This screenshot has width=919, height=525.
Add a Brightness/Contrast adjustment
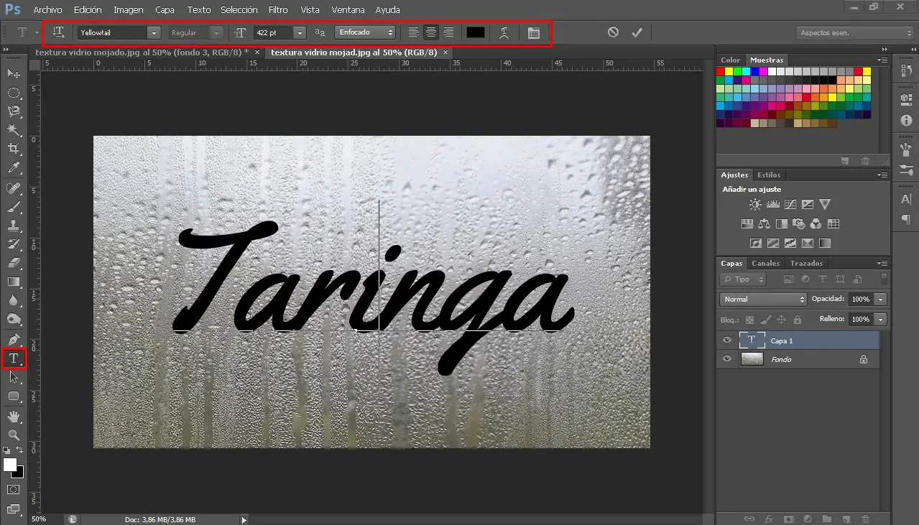pyautogui.click(x=755, y=205)
